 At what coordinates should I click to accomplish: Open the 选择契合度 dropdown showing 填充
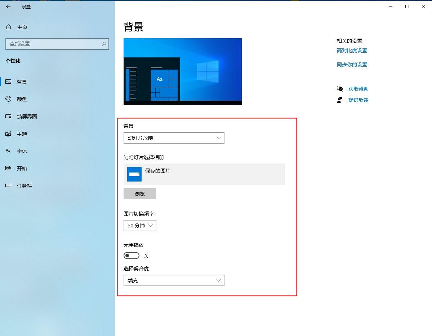(174, 280)
